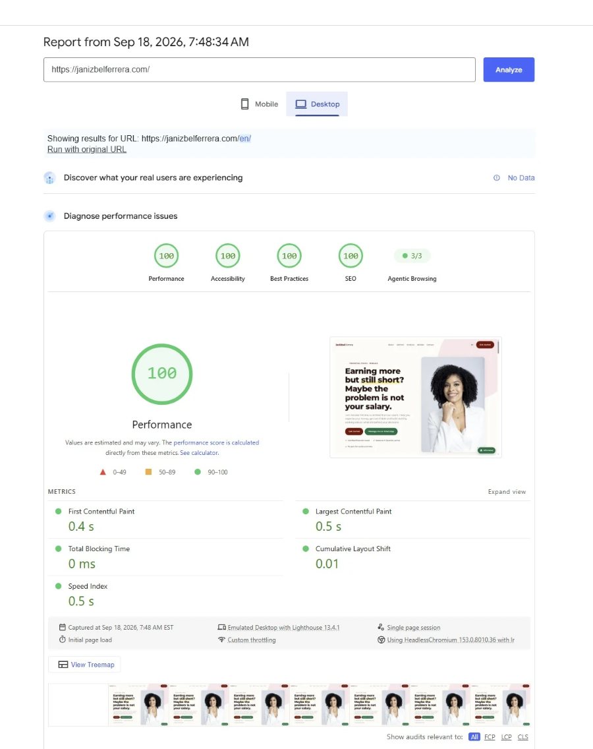Click Expand view for metrics
593x749 pixels.
[507, 492]
